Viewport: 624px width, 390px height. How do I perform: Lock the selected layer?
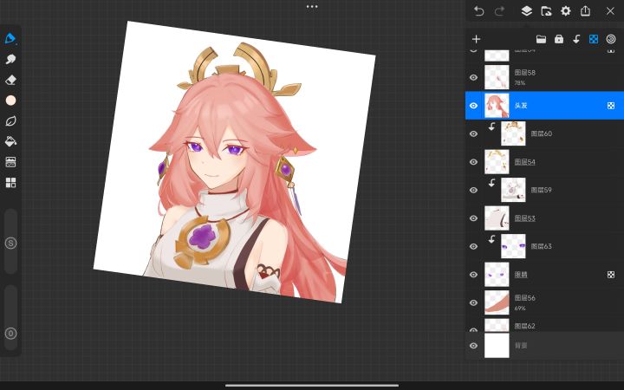(x=559, y=39)
